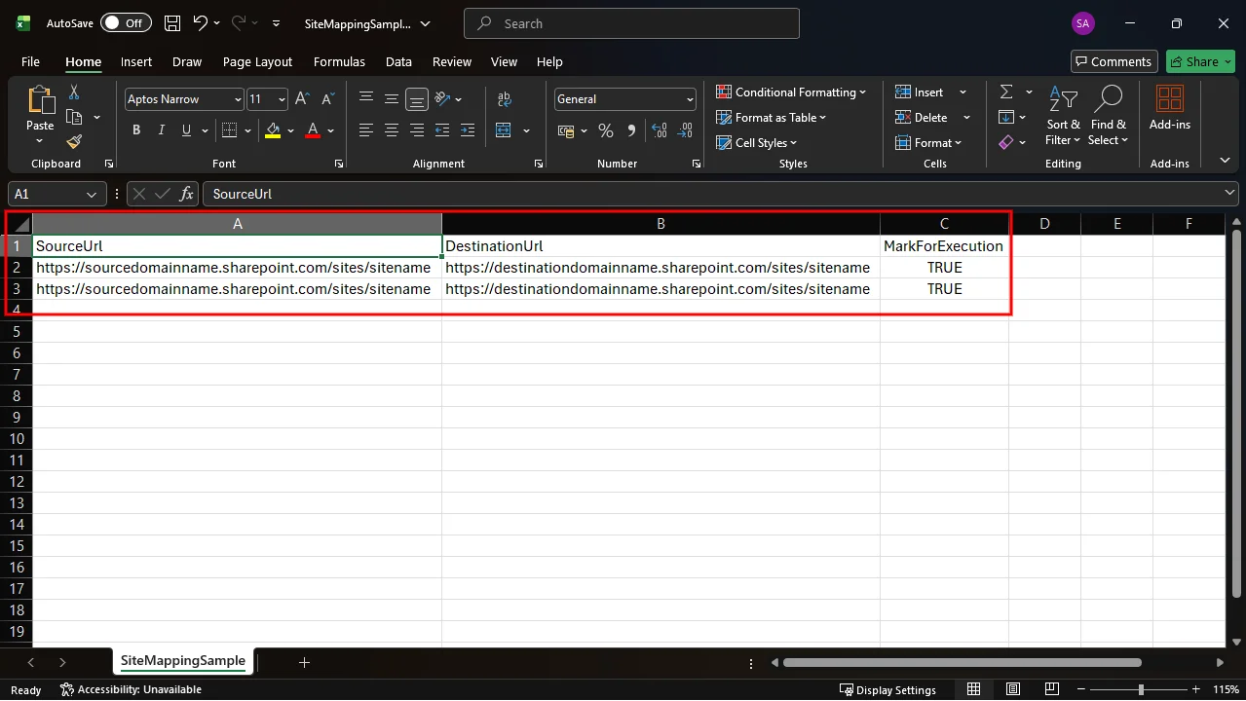Image resolution: width=1246 pixels, height=701 pixels.
Task: Expand the Conditional Formatting menu
Action: (x=791, y=92)
